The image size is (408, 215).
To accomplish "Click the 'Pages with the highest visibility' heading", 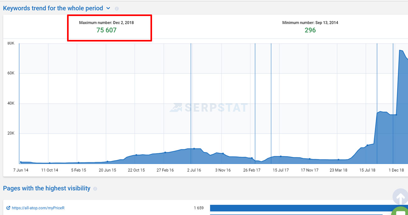I will pyautogui.click(x=47, y=188).
